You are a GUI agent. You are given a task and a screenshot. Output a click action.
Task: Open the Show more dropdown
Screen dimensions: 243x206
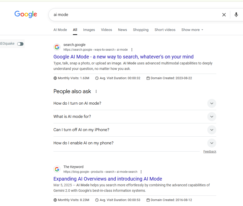[192, 30]
